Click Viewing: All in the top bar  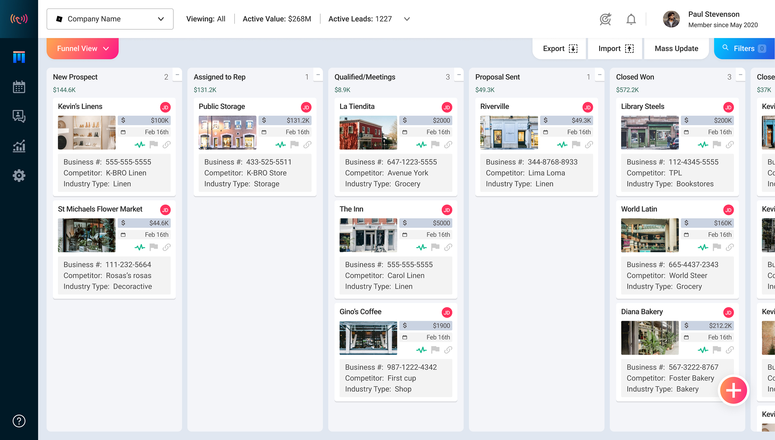(206, 19)
